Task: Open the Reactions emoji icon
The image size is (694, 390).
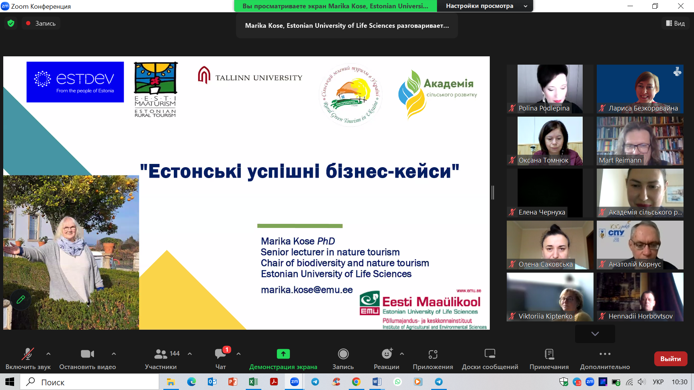Action: (387, 354)
